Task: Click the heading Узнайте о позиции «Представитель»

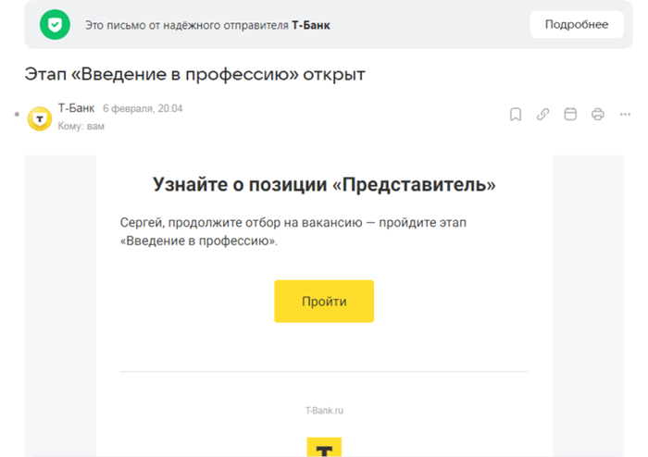Action: point(324,184)
